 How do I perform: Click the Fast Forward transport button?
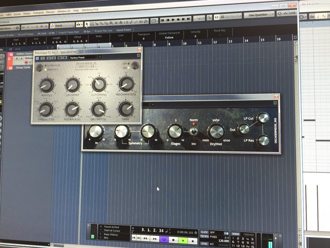tap(155, 239)
